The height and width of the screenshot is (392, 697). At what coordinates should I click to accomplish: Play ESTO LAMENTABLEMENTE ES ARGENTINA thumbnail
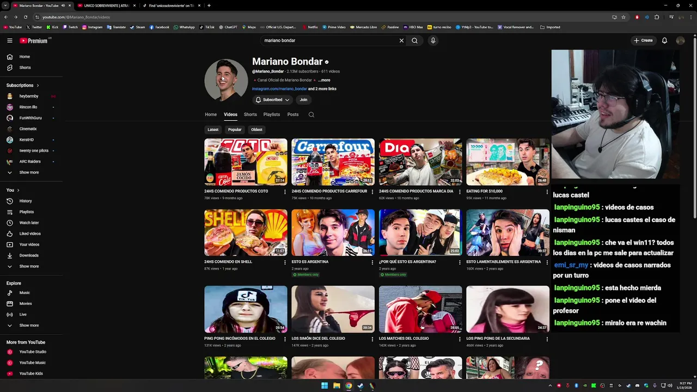(508, 232)
